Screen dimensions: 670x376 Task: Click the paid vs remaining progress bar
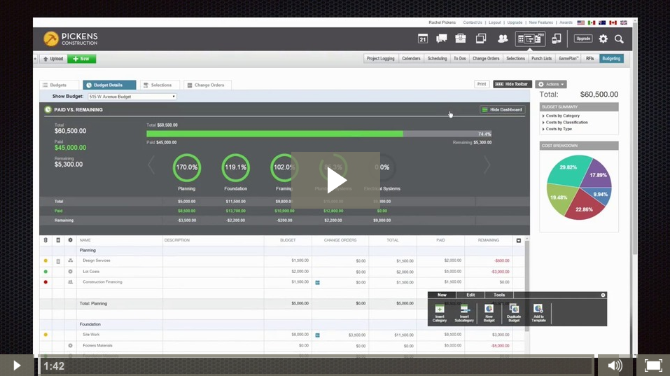click(x=319, y=134)
